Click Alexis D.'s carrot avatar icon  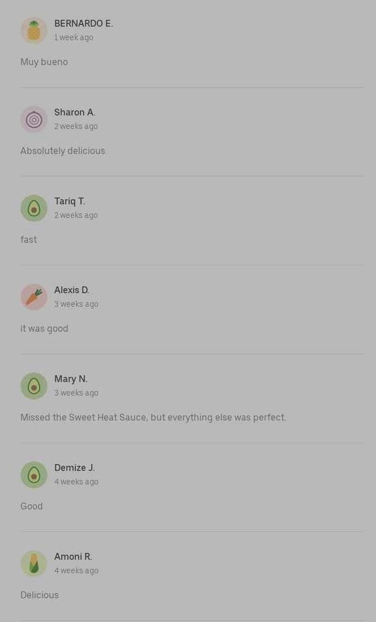(x=34, y=297)
